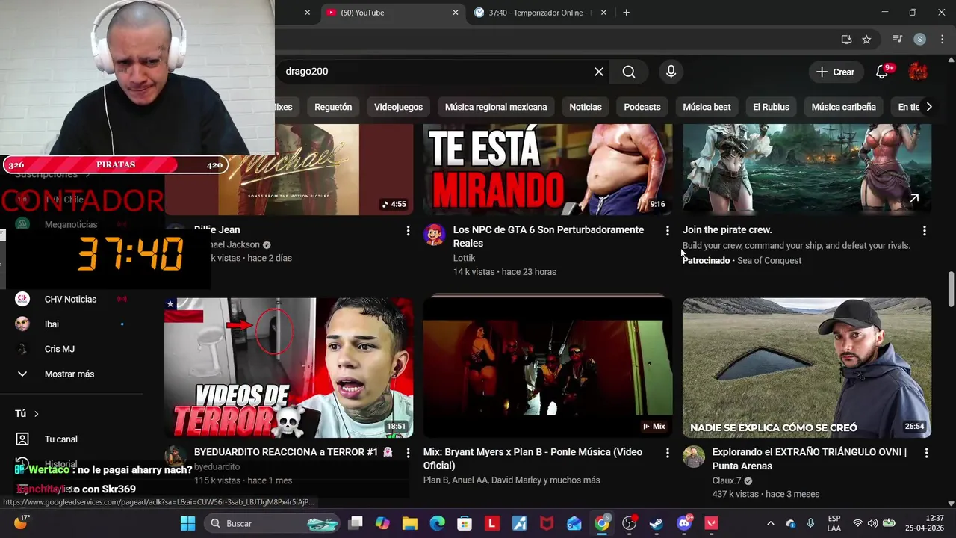Select the Videojuegos filter chip
Image resolution: width=956 pixels, height=538 pixels.
click(x=398, y=107)
